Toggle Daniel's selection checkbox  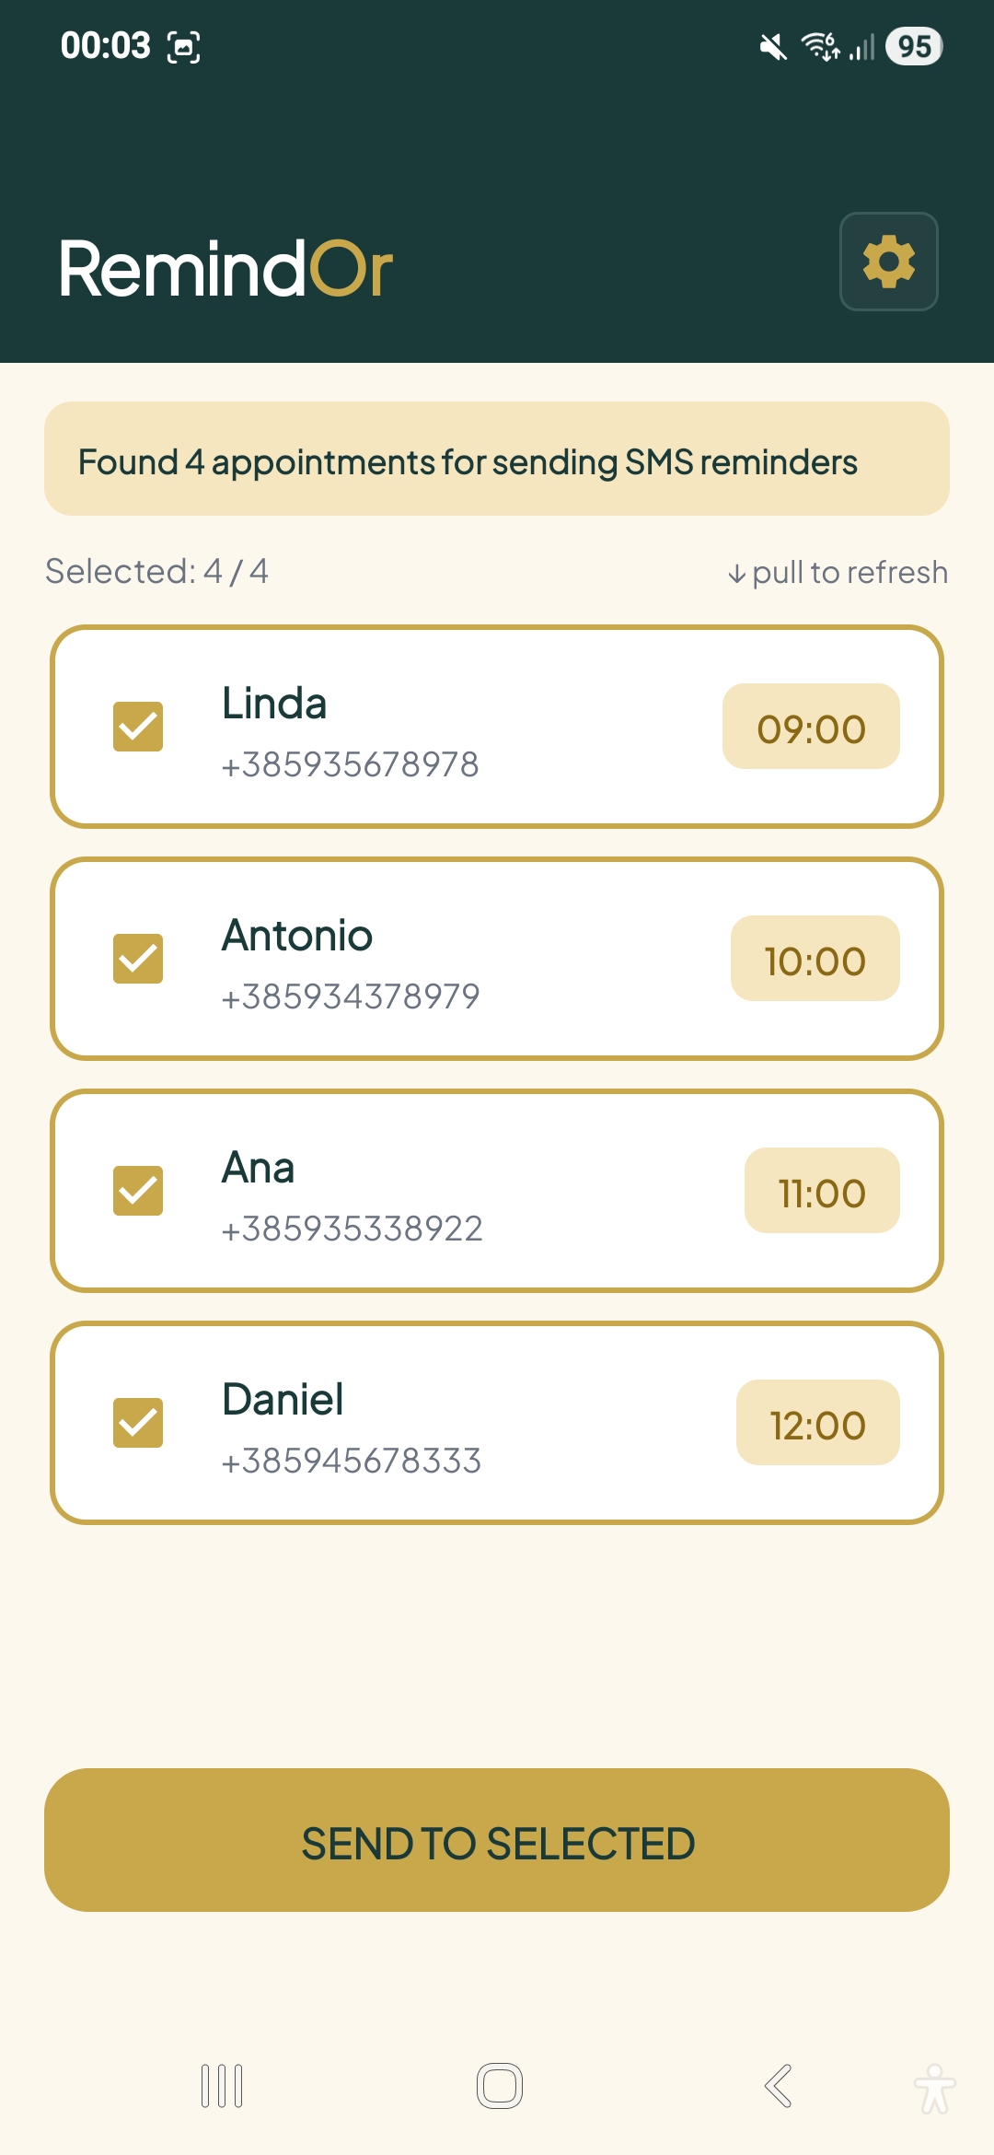pos(138,1423)
